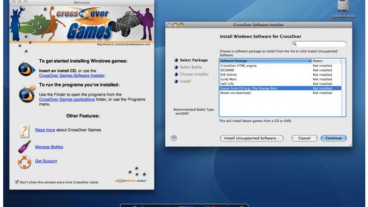368x207 pixels.
Task: Open the Get Support link
Action: pos(46,161)
